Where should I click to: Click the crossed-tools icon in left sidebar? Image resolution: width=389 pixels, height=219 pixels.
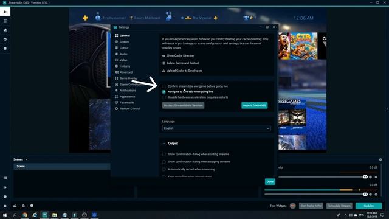pyautogui.click(x=5, y=30)
